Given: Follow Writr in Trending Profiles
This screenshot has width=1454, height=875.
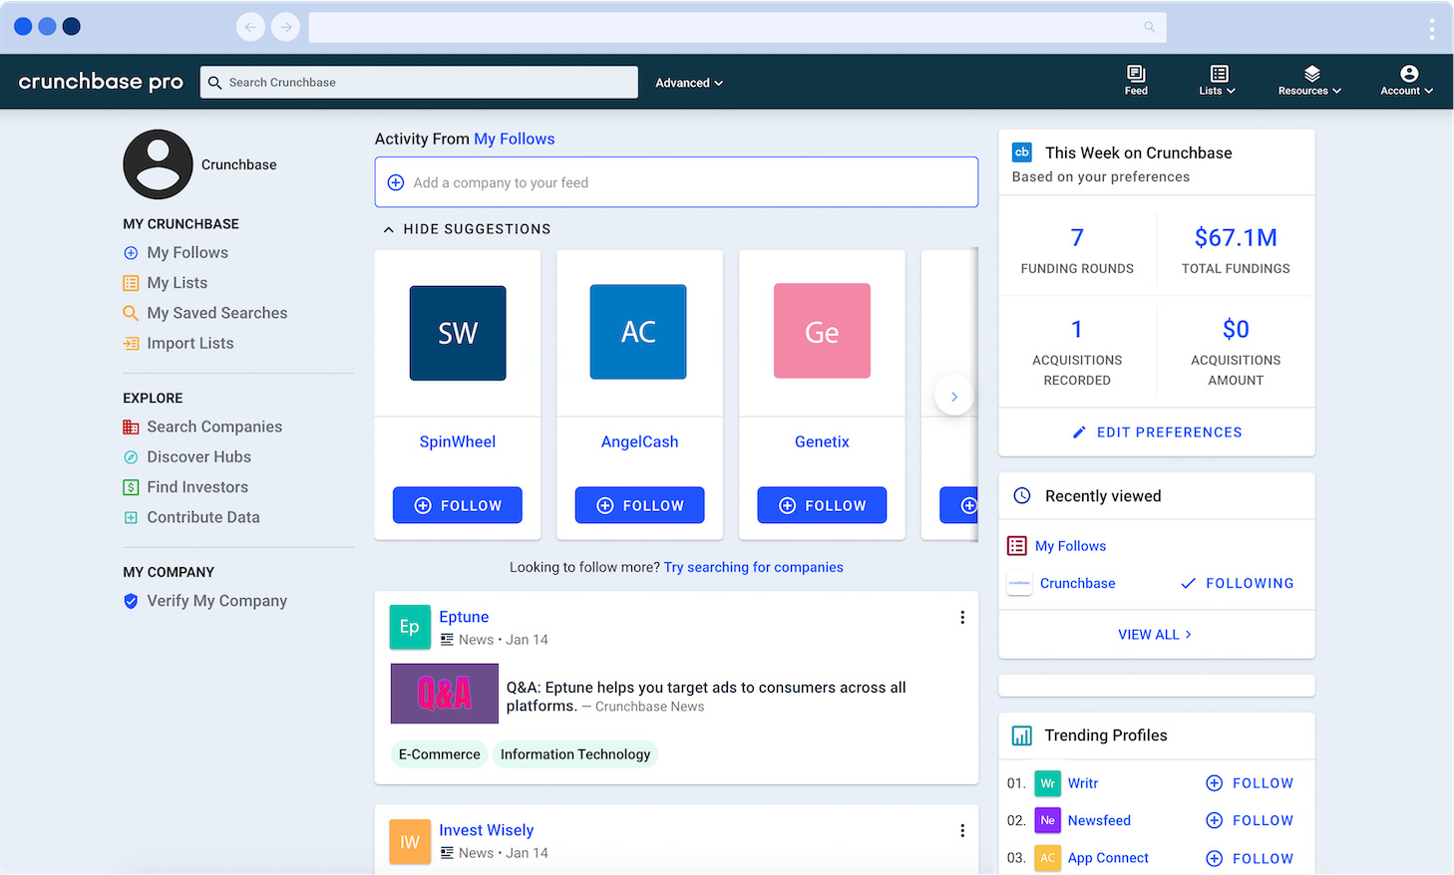Looking at the screenshot, I should (x=1250, y=783).
